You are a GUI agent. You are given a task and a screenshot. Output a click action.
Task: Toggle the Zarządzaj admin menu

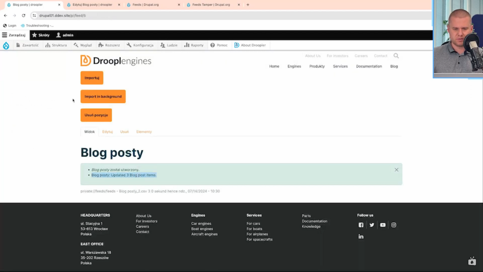(14, 35)
